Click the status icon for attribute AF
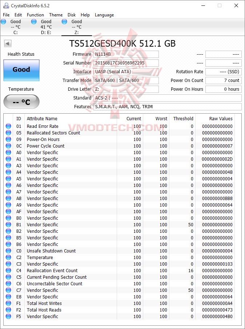 tap(8, 211)
